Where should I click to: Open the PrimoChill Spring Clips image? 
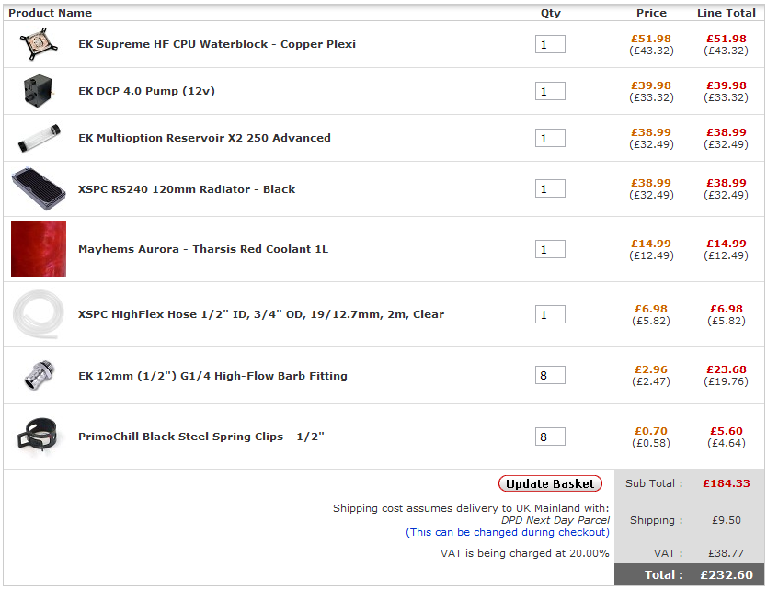[x=39, y=437]
